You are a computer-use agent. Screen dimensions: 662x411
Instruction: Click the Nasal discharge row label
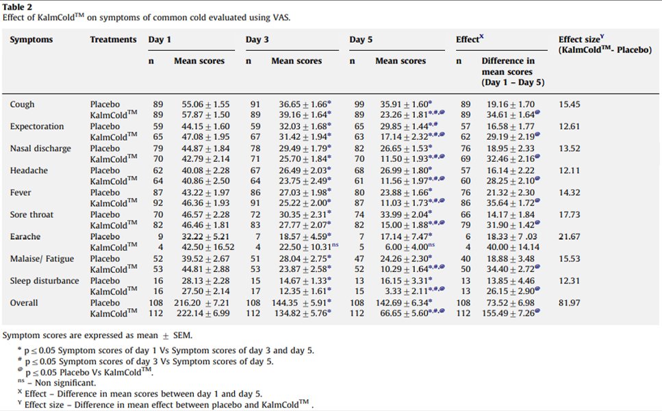(40, 149)
